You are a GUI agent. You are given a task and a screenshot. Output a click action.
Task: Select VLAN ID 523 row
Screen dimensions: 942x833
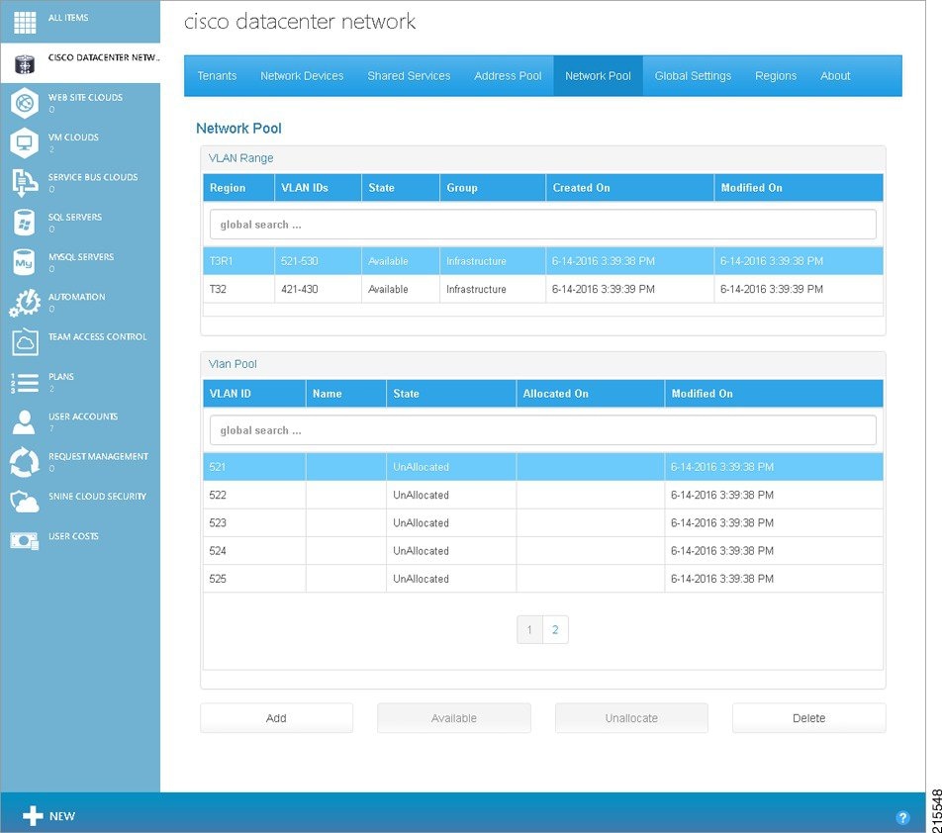coord(543,523)
